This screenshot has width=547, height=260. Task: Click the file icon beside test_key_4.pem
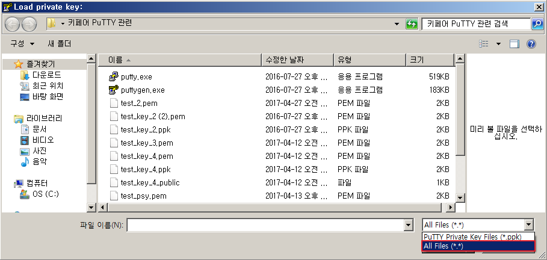pyautogui.click(x=114, y=156)
